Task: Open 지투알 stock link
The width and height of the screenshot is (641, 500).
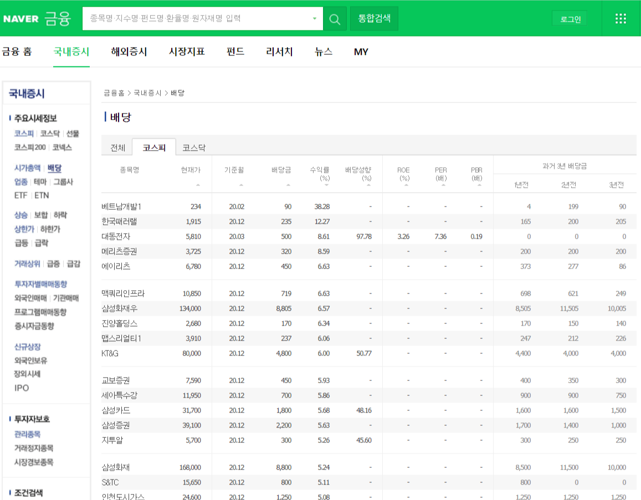Action: pos(112,440)
